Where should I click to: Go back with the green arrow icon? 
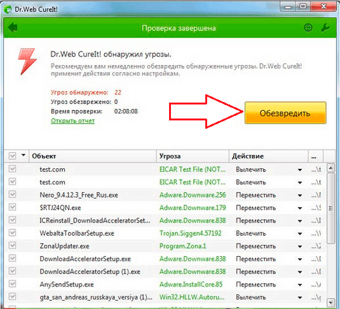click(13, 27)
